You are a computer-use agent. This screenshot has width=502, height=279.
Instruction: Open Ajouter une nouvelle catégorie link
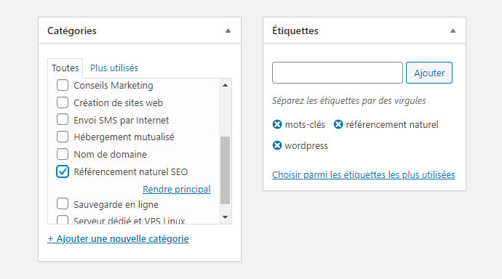(x=118, y=239)
